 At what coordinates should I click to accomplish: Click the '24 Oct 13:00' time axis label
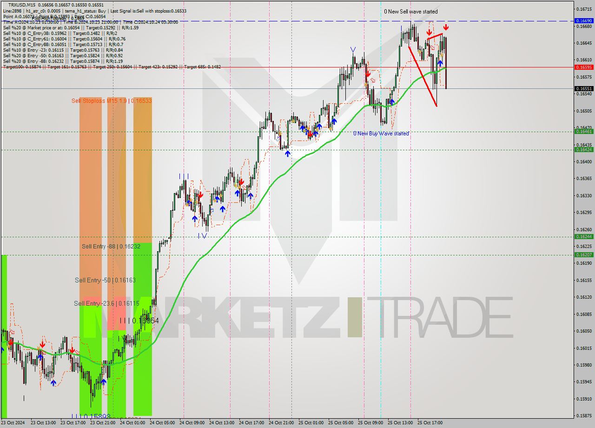tap(222, 423)
